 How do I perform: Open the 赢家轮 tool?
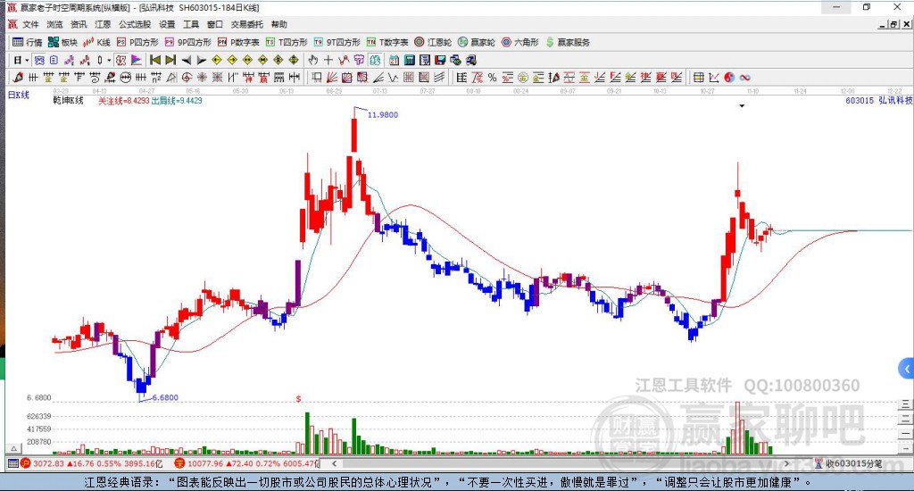coord(477,42)
